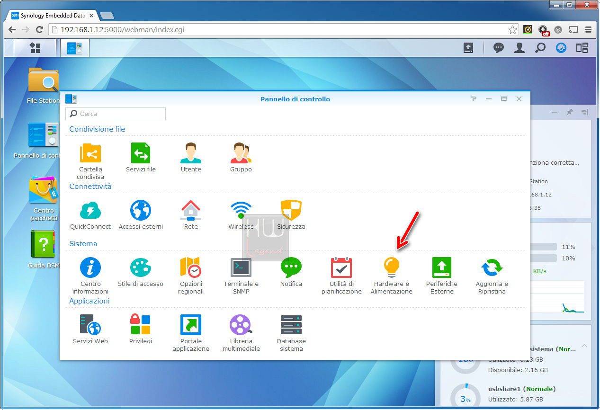Click the cast extension icon
Image resolution: width=600 pixels, height=410 pixels.
[573, 30]
